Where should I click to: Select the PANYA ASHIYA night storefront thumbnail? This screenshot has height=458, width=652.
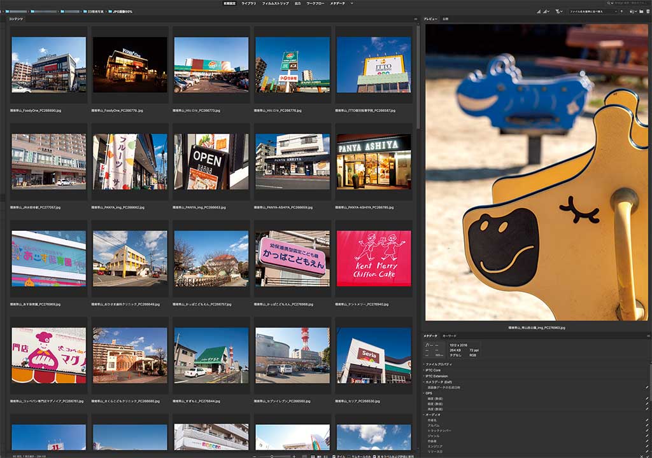pyautogui.click(x=374, y=162)
